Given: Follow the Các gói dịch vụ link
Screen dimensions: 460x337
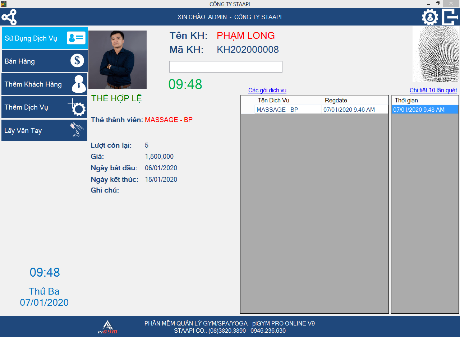Looking at the screenshot, I should (267, 91).
